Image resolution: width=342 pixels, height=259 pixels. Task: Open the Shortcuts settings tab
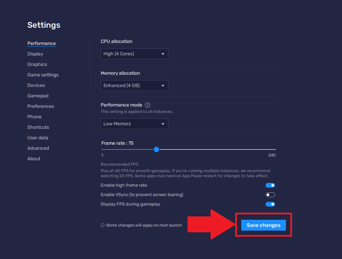[x=38, y=127]
